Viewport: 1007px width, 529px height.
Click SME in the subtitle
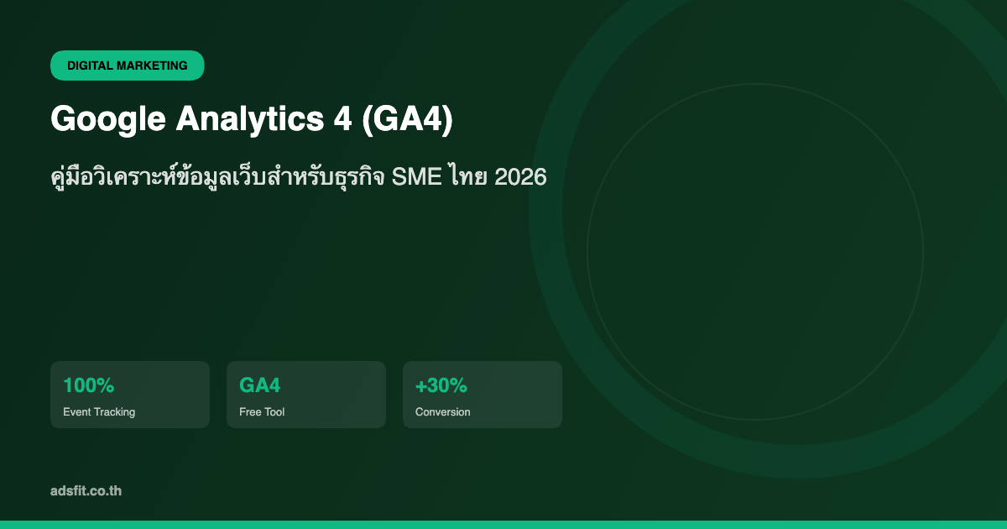tap(416, 178)
